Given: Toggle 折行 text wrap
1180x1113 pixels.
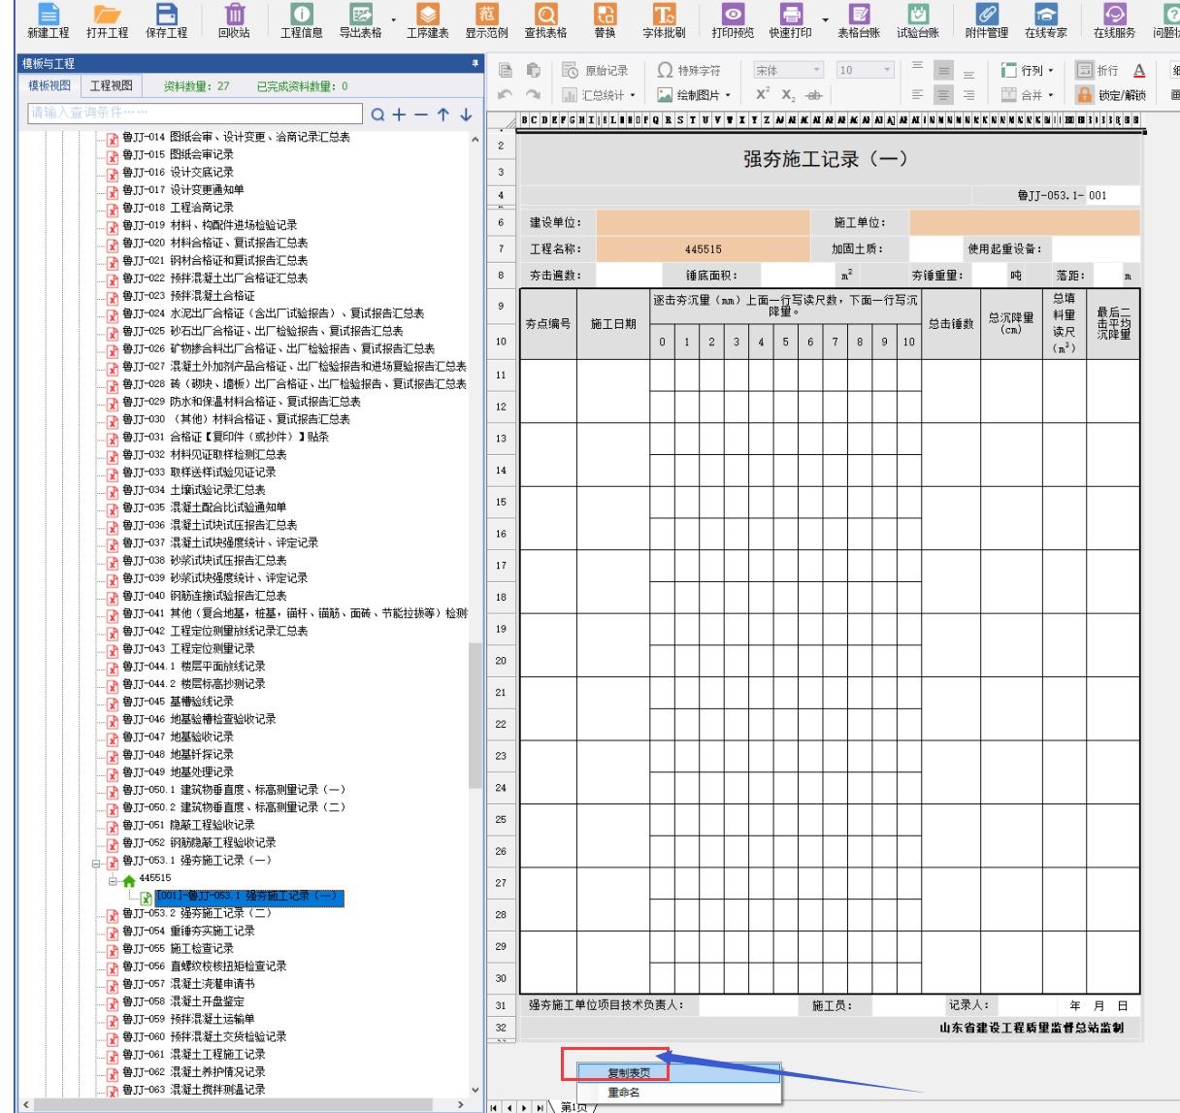Looking at the screenshot, I should (1098, 70).
